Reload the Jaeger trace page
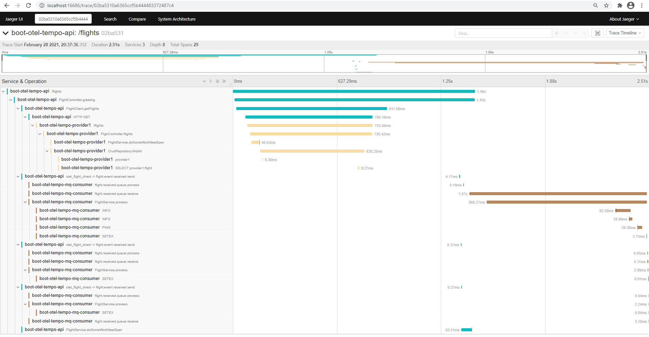The width and height of the screenshot is (649, 337). pyautogui.click(x=28, y=5)
